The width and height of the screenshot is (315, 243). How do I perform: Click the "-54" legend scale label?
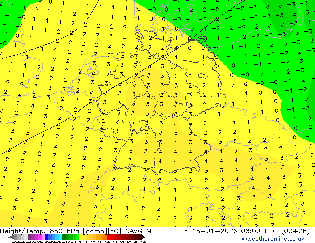click(x=15, y=242)
